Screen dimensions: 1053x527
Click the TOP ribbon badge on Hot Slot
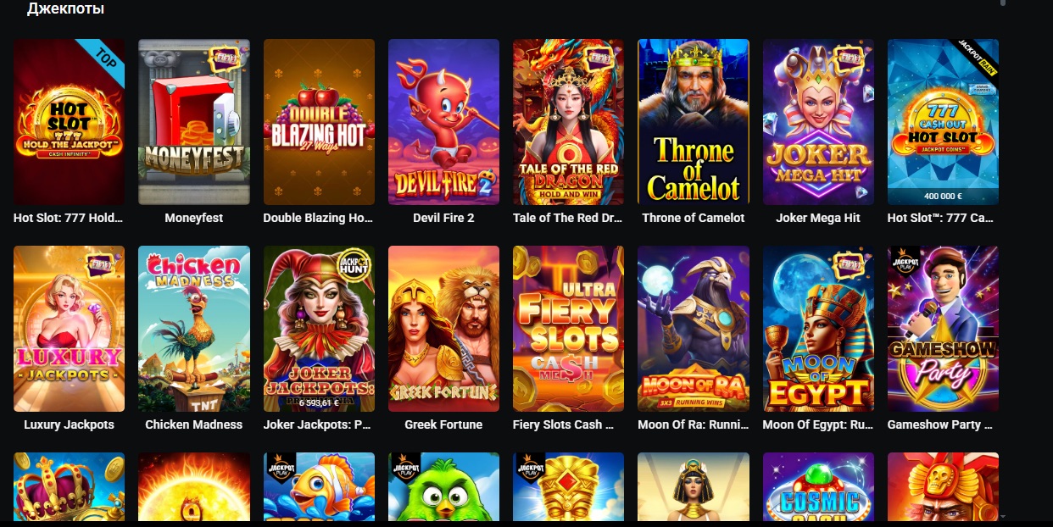(105, 58)
